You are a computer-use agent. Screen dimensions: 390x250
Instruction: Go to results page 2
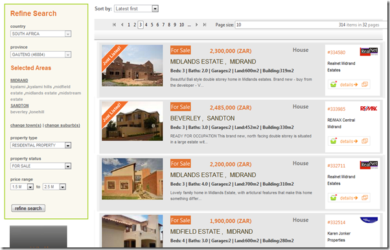(x=135, y=25)
